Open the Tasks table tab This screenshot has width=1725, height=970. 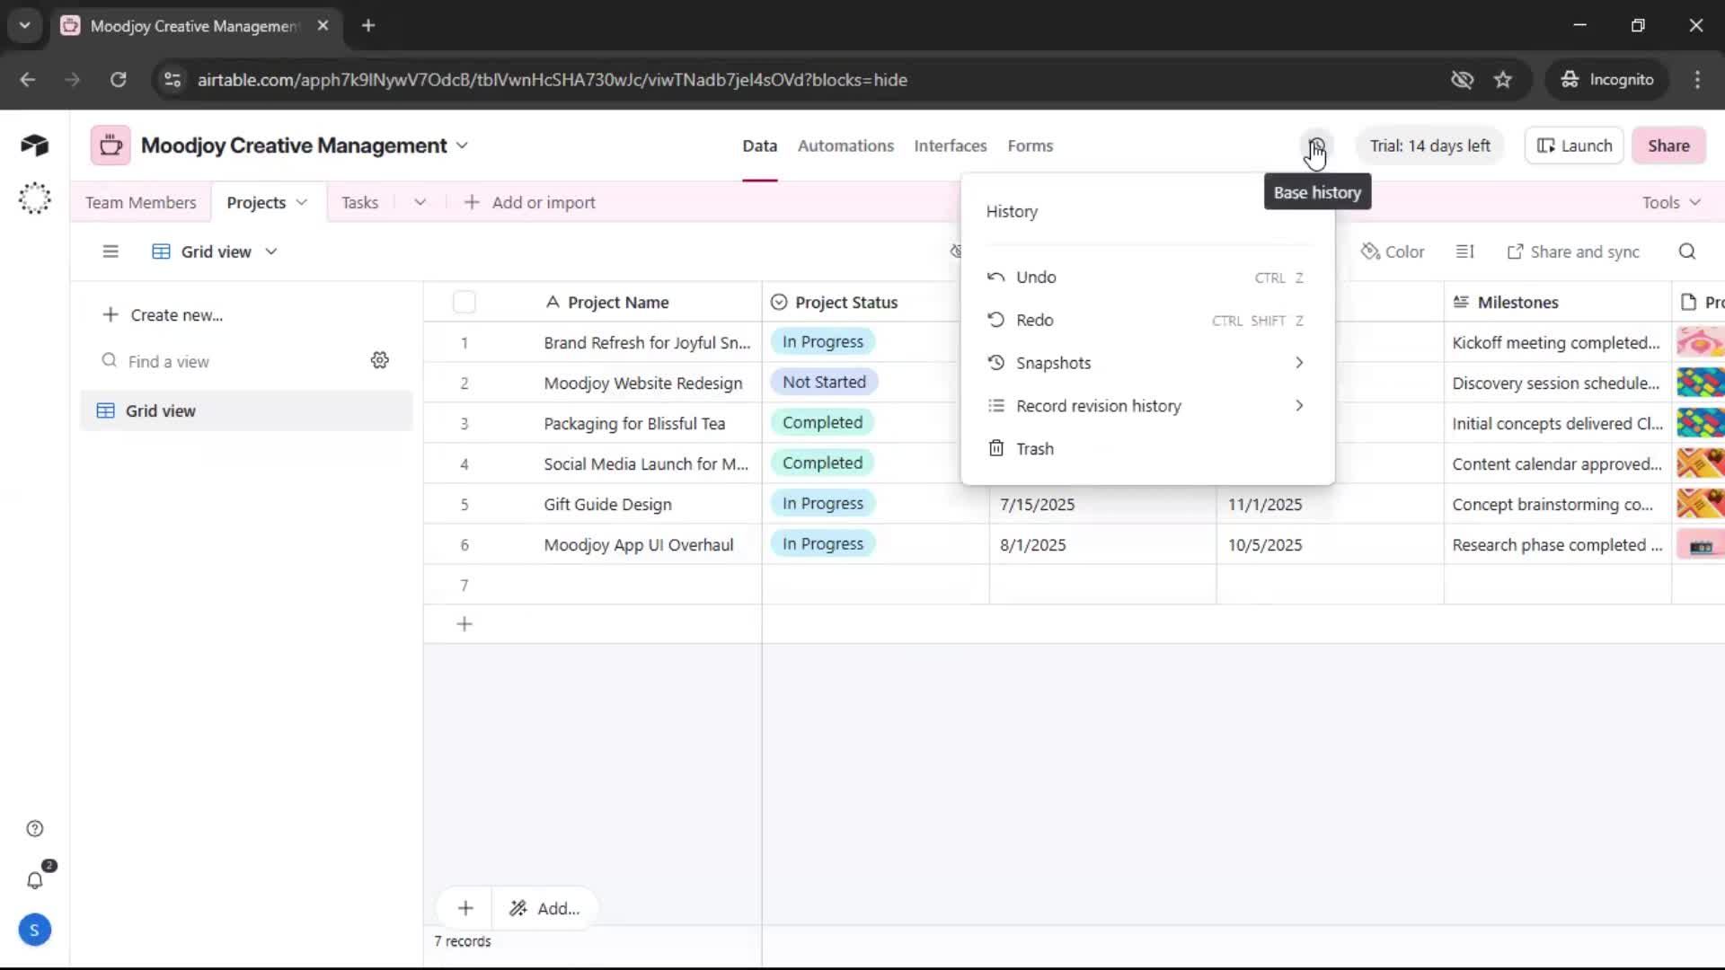pos(359,202)
